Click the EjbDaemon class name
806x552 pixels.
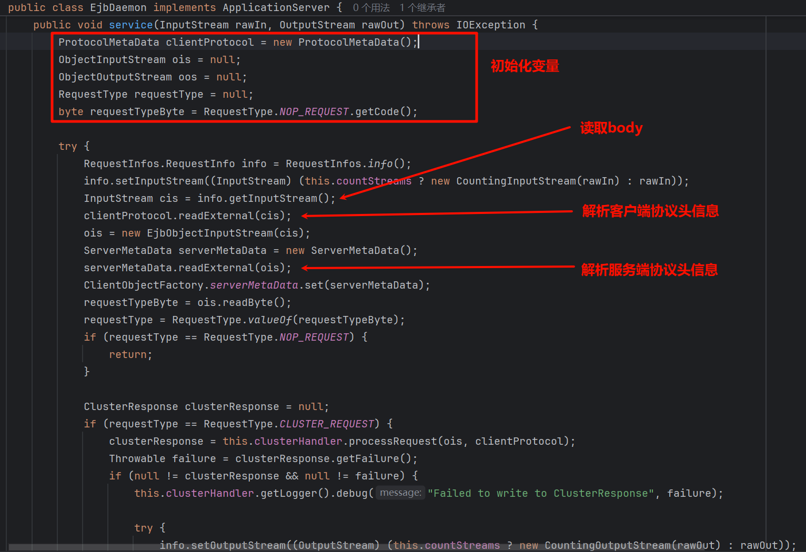118,8
